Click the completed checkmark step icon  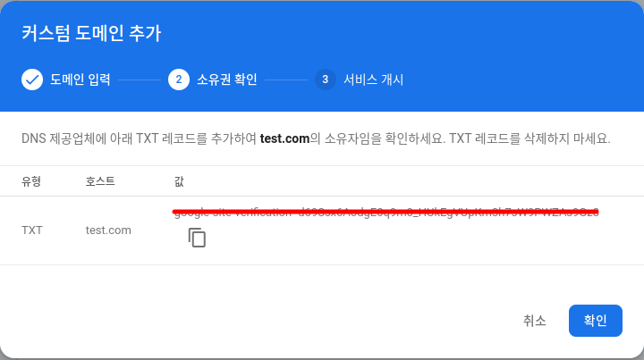point(32,80)
